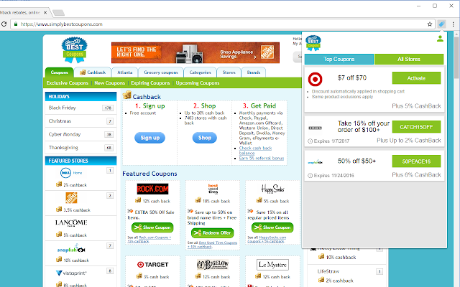
Task: Open a new browser tab
Action: click(58, 13)
